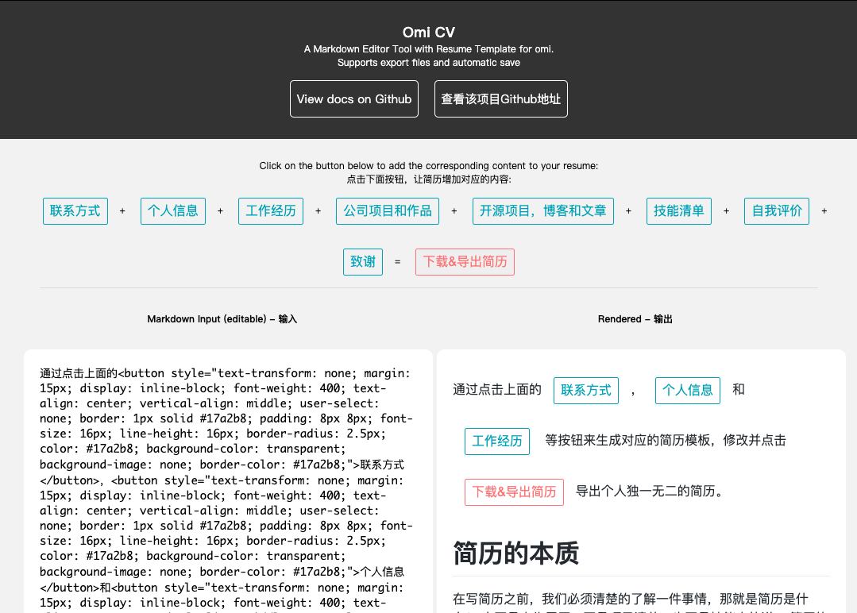Add 工作经历 section from the top button row
857x613 pixels.
point(271,211)
